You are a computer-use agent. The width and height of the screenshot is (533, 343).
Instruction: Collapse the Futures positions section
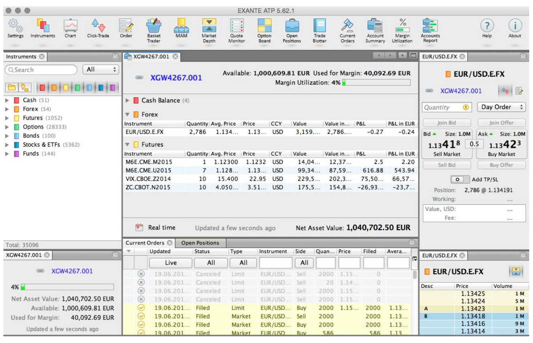(x=128, y=145)
